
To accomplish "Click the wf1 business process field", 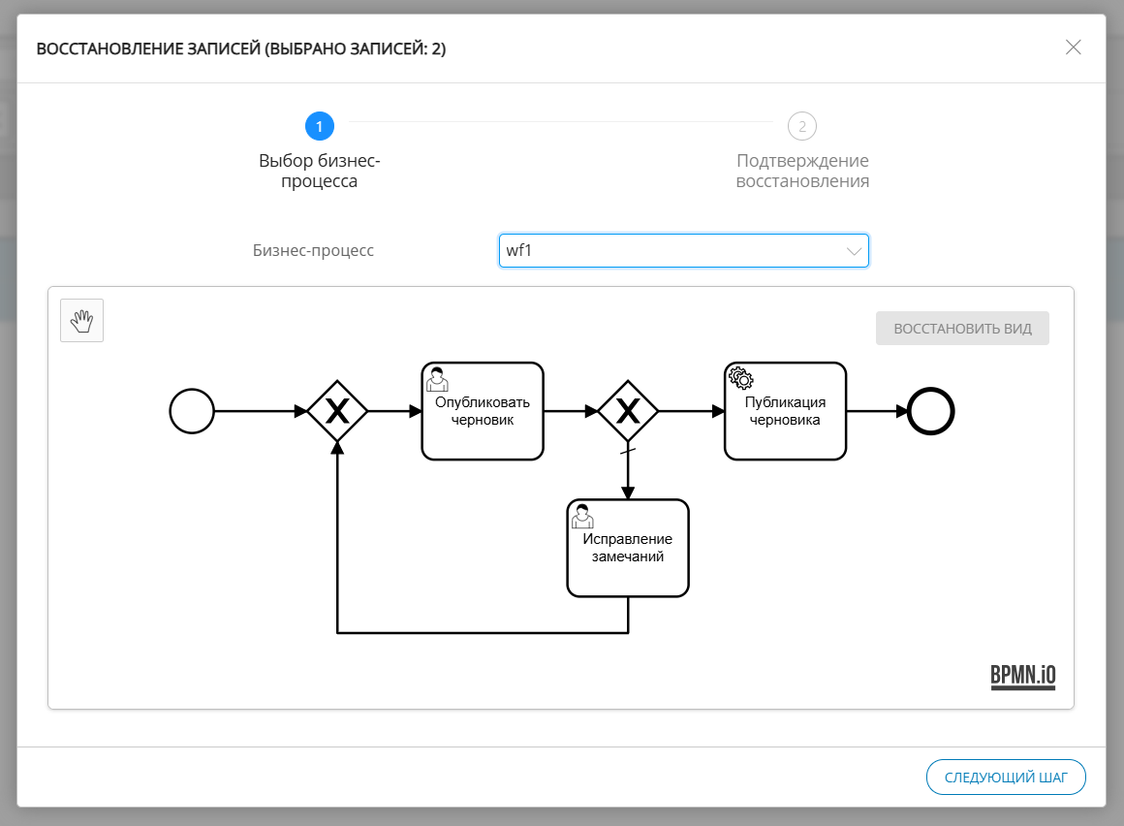I will point(669,251).
